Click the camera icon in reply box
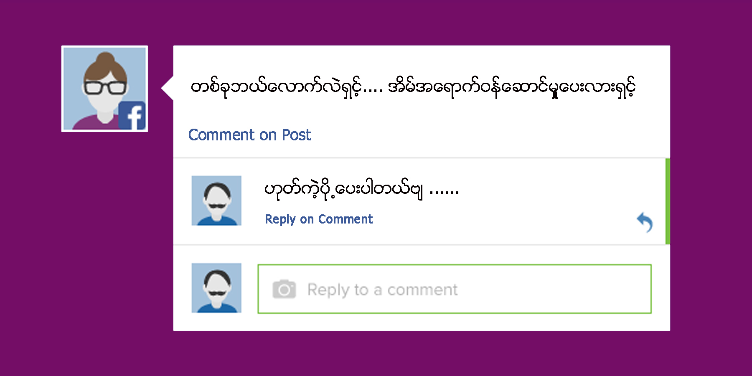Viewport: 752px width, 376px height. tap(284, 289)
